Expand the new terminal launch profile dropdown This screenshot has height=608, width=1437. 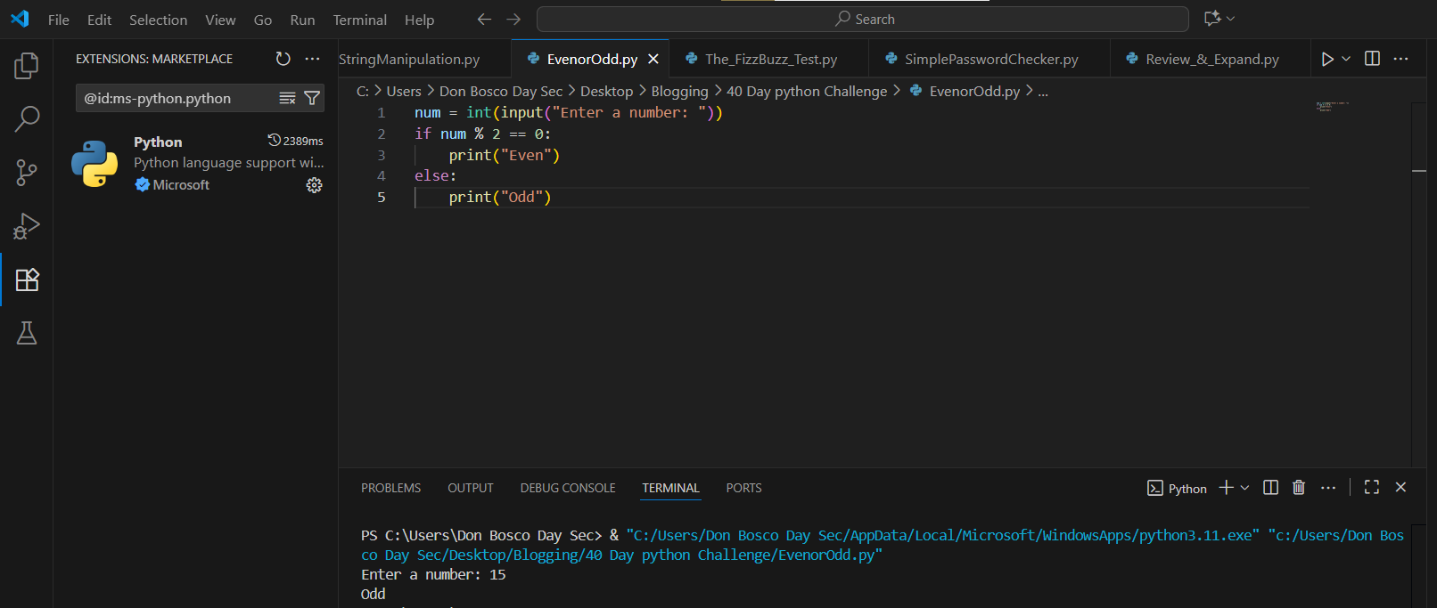pyautogui.click(x=1245, y=488)
